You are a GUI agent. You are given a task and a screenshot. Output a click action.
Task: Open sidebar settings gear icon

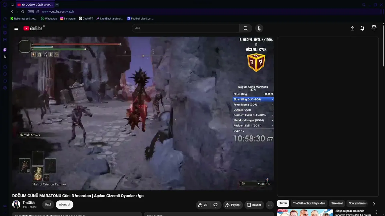(5, 88)
